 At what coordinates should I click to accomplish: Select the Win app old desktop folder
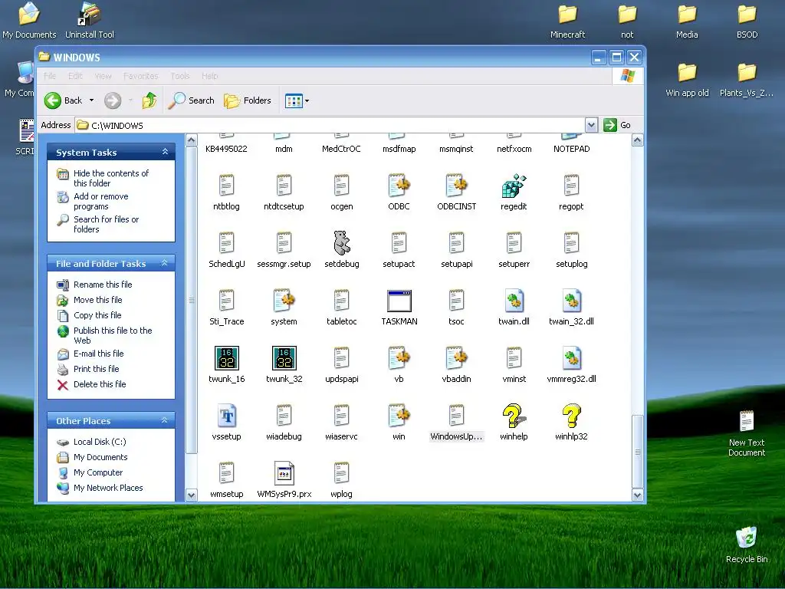tap(687, 80)
